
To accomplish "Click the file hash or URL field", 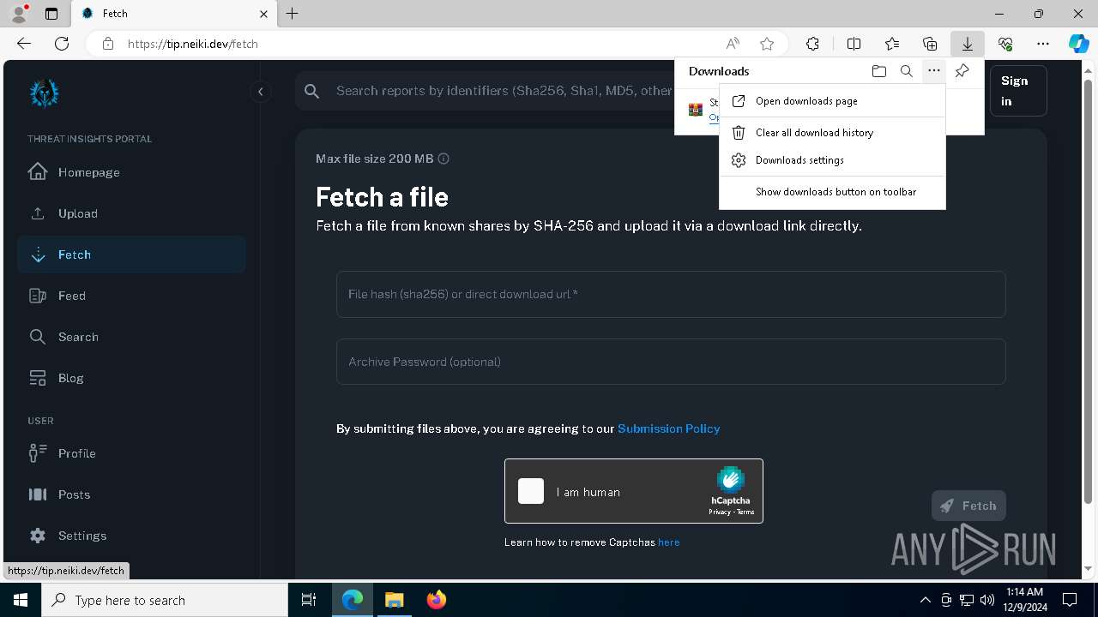I will coord(671,294).
